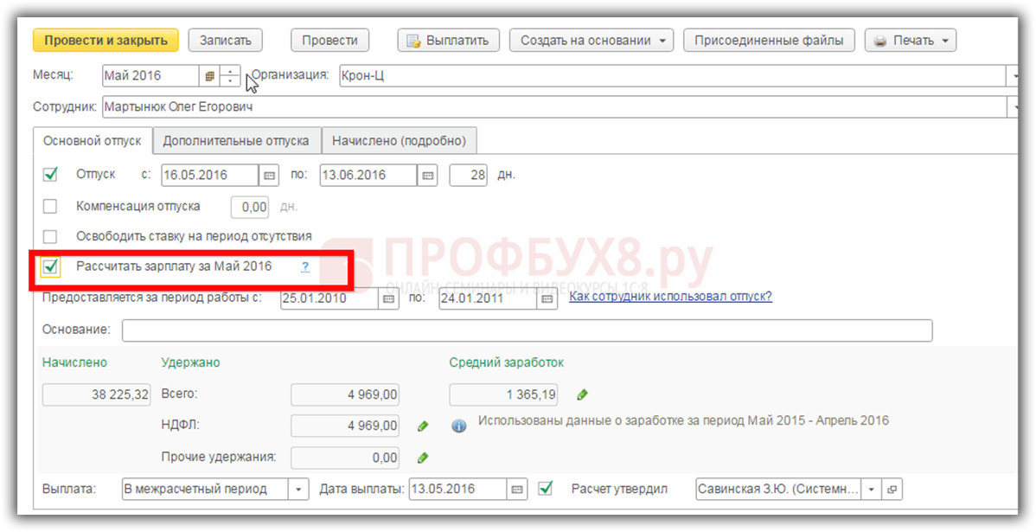The width and height of the screenshot is (1036, 532).
Task: Click Средний заработок value 1 365,19
Action: (503, 395)
